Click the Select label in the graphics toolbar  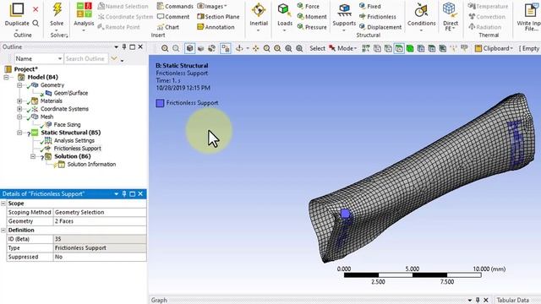click(317, 49)
